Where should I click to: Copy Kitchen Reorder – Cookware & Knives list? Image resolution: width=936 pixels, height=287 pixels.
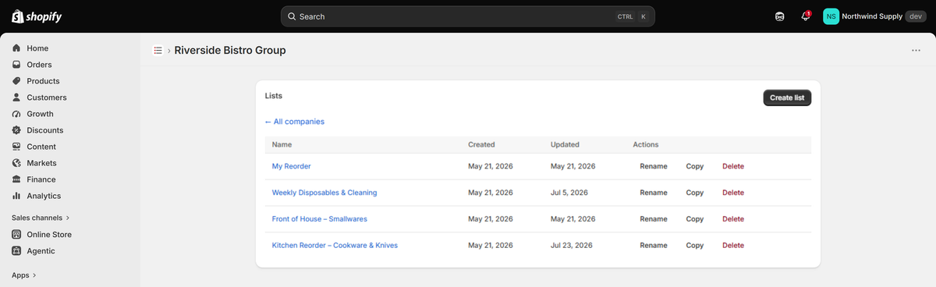(695, 246)
